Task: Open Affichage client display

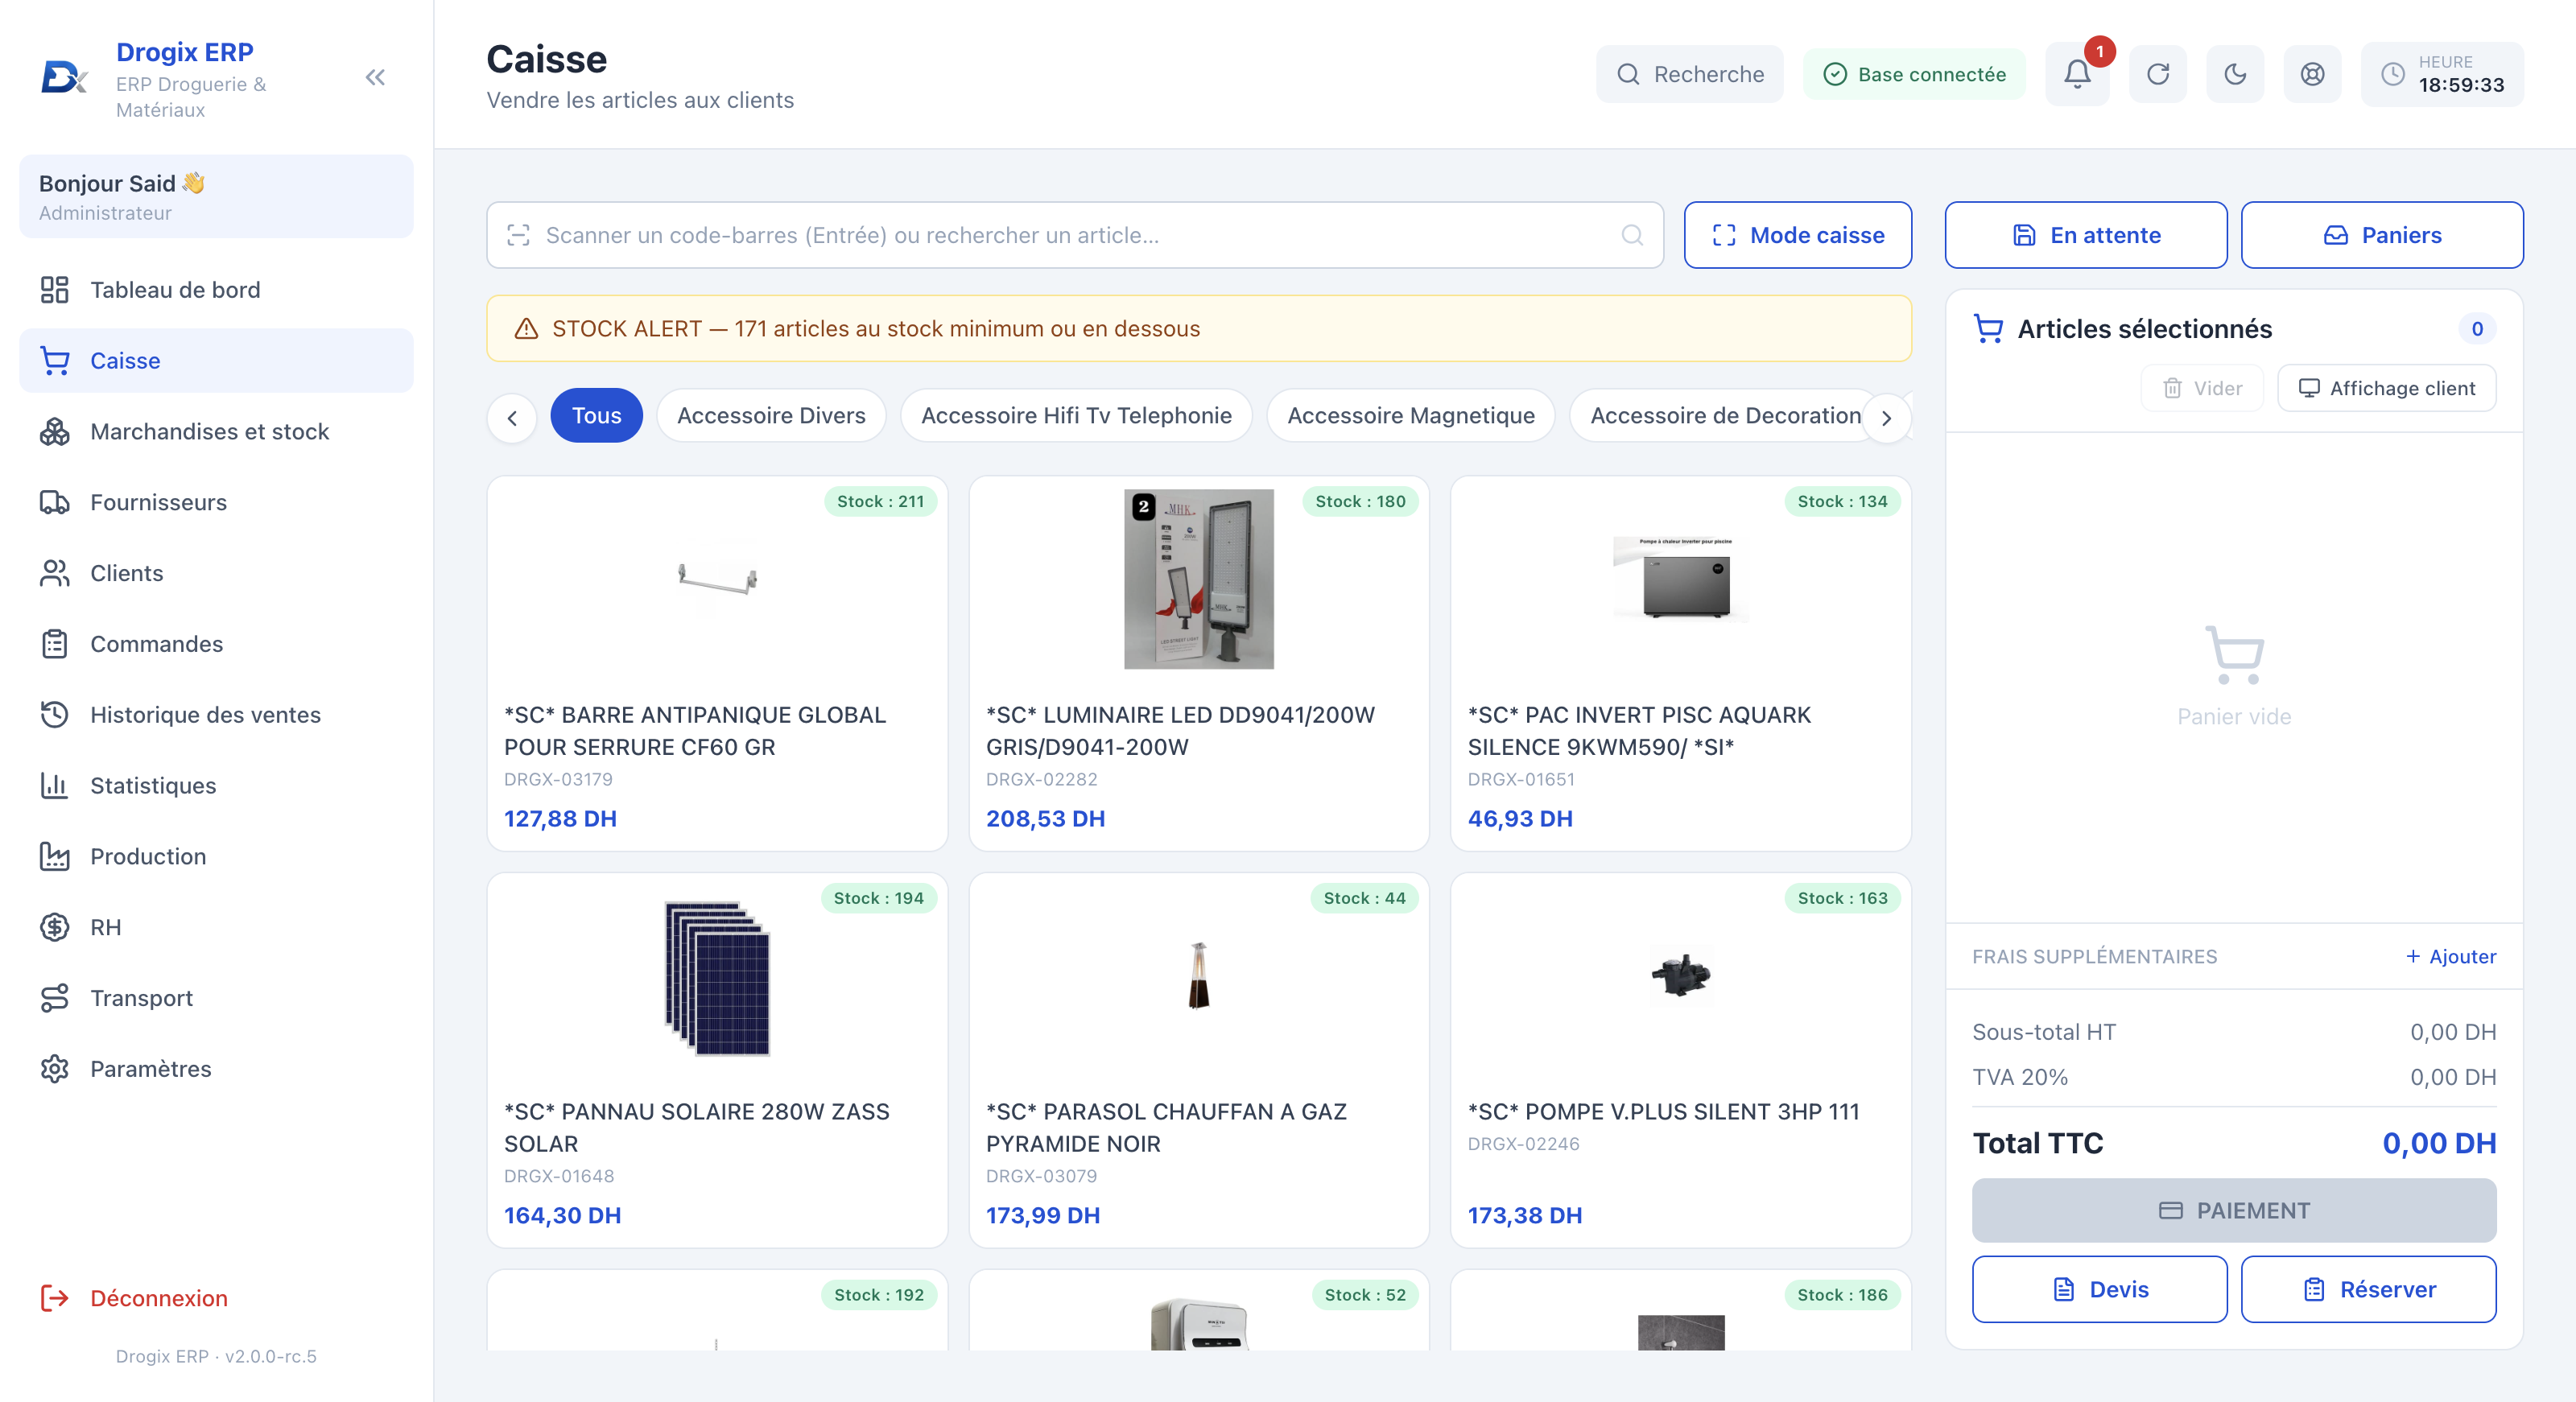Action: [x=2386, y=388]
